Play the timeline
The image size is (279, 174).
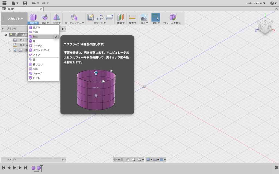pyautogui.click(x=14, y=167)
